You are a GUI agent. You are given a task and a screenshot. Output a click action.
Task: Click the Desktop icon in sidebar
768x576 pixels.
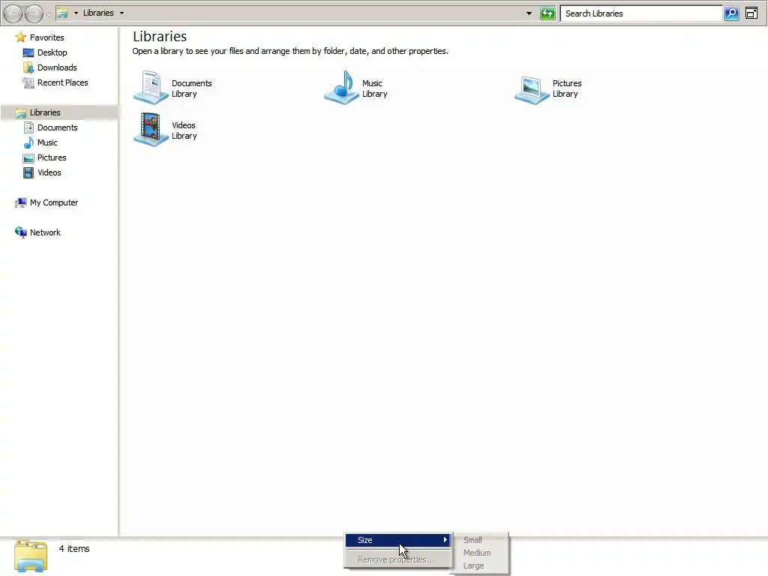pos(28,52)
